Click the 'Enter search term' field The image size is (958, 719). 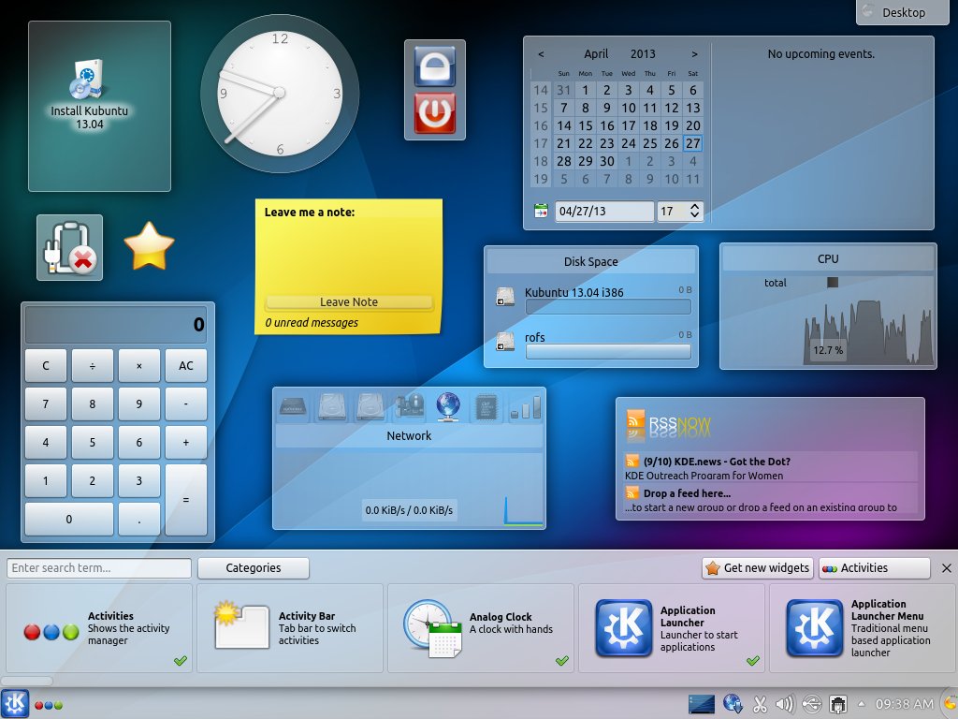point(99,567)
